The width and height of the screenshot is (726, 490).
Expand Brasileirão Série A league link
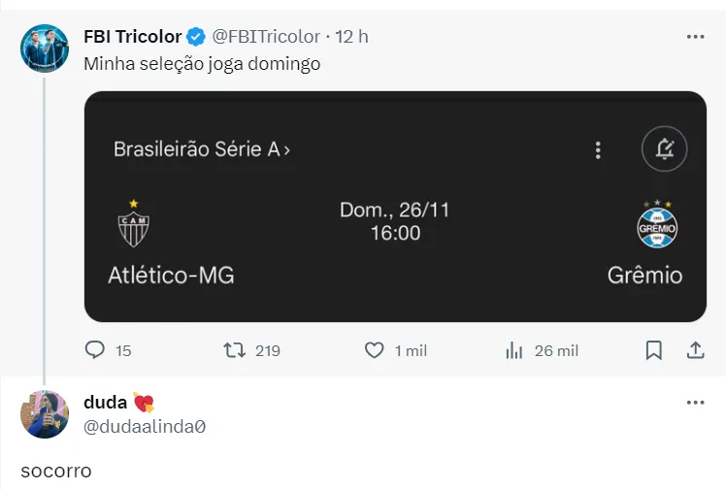(x=202, y=149)
